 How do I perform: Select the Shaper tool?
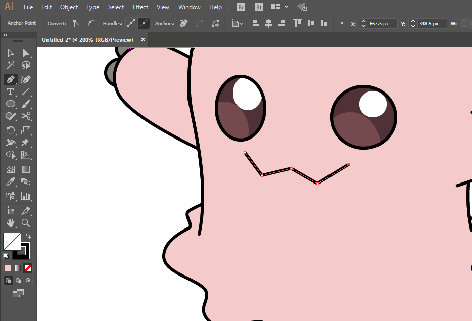point(11,116)
